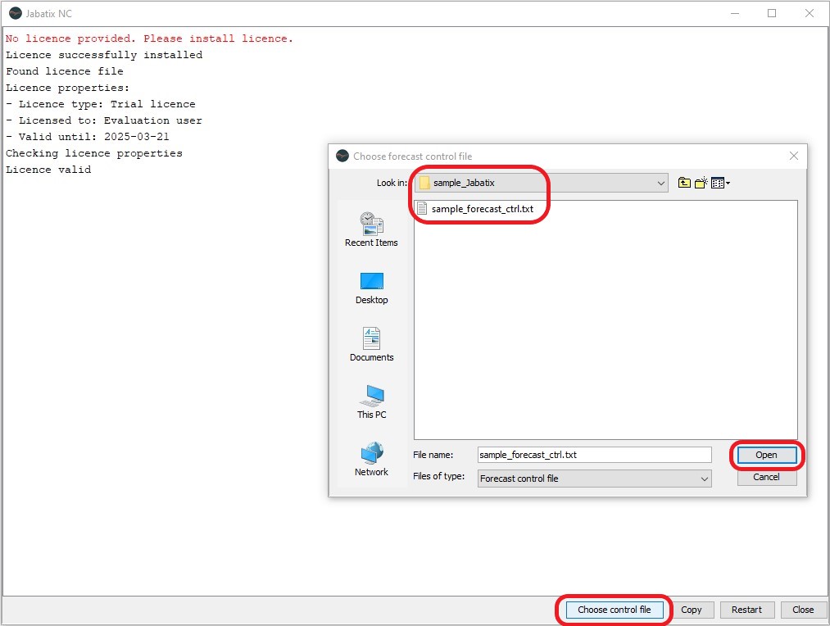The image size is (830, 626).
Task: Maximize the Jabatix NC window
Action: 772,13
